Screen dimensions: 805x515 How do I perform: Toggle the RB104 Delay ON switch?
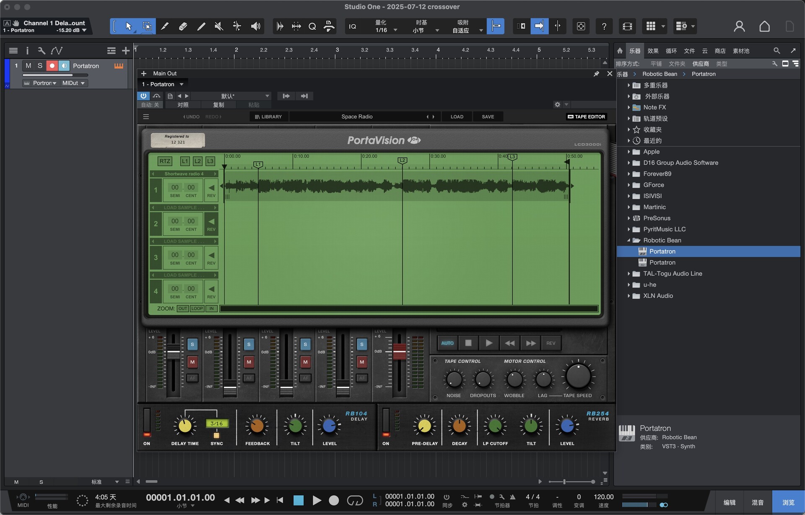(147, 423)
